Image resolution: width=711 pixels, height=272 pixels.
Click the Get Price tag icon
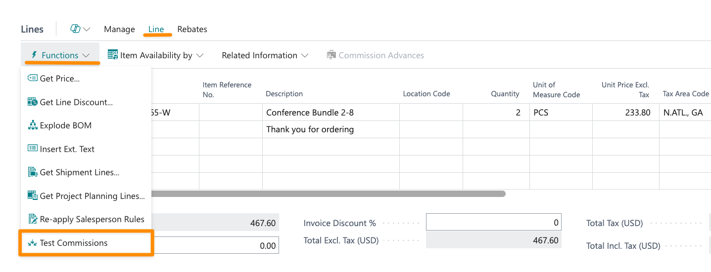point(33,78)
